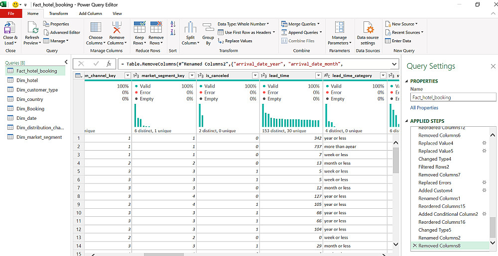498x256 pixels.
Task: Click the Choose Columns icon
Action: point(96,28)
